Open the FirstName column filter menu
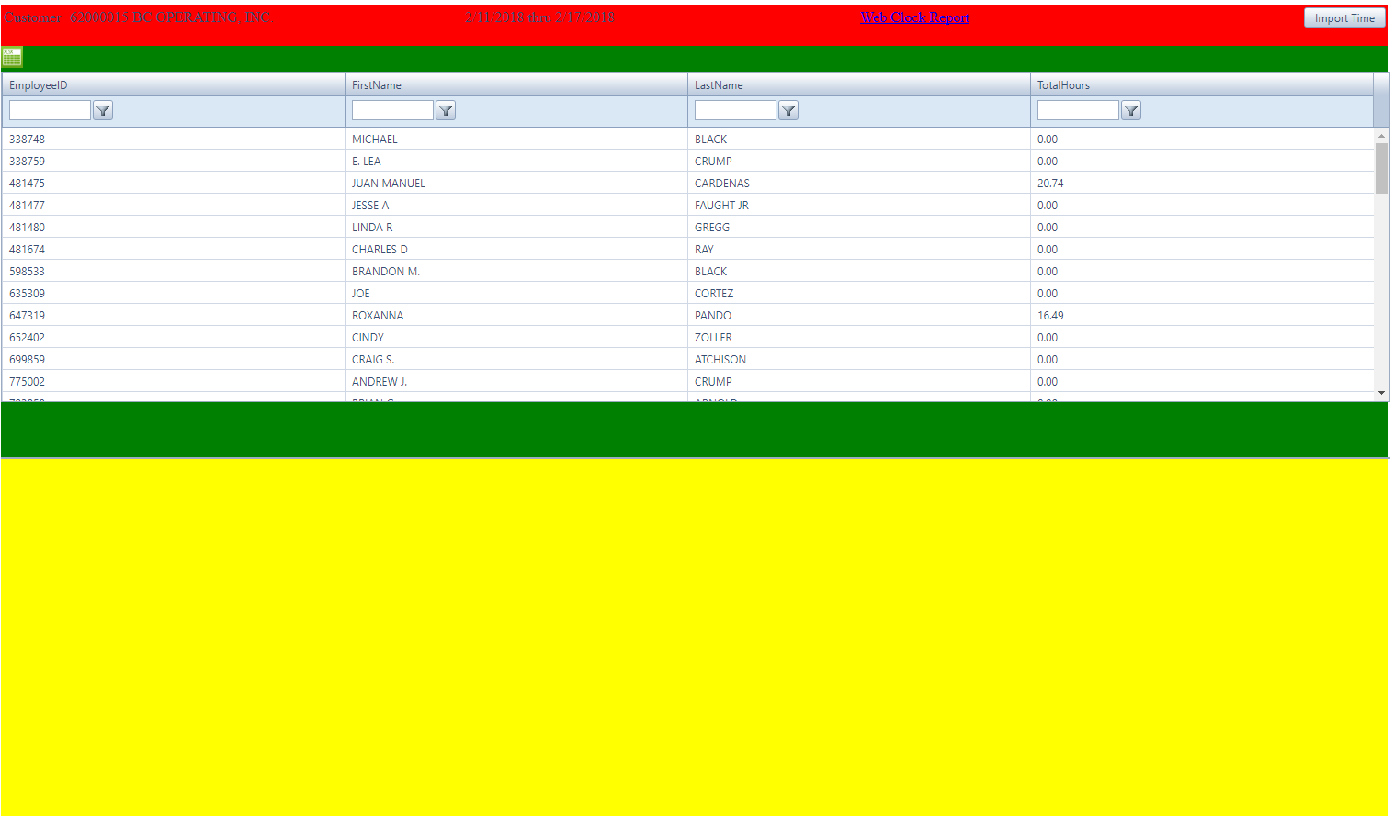The width and height of the screenshot is (1394, 816). (446, 110)
